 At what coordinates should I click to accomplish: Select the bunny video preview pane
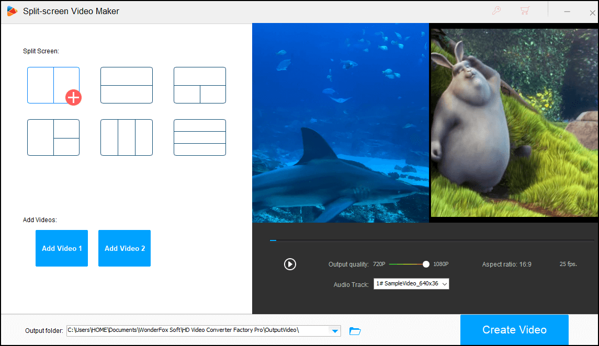point(514,123)
